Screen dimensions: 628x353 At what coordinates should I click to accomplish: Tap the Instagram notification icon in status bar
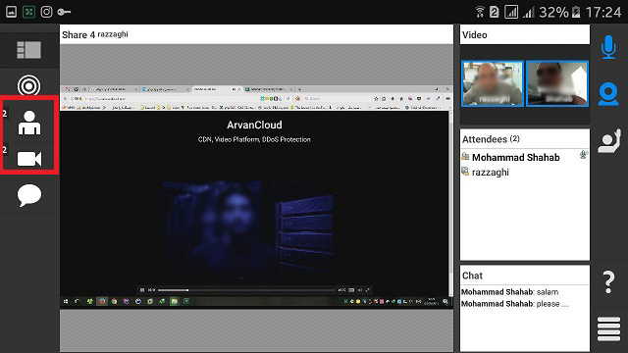click(x=46, y=12)
